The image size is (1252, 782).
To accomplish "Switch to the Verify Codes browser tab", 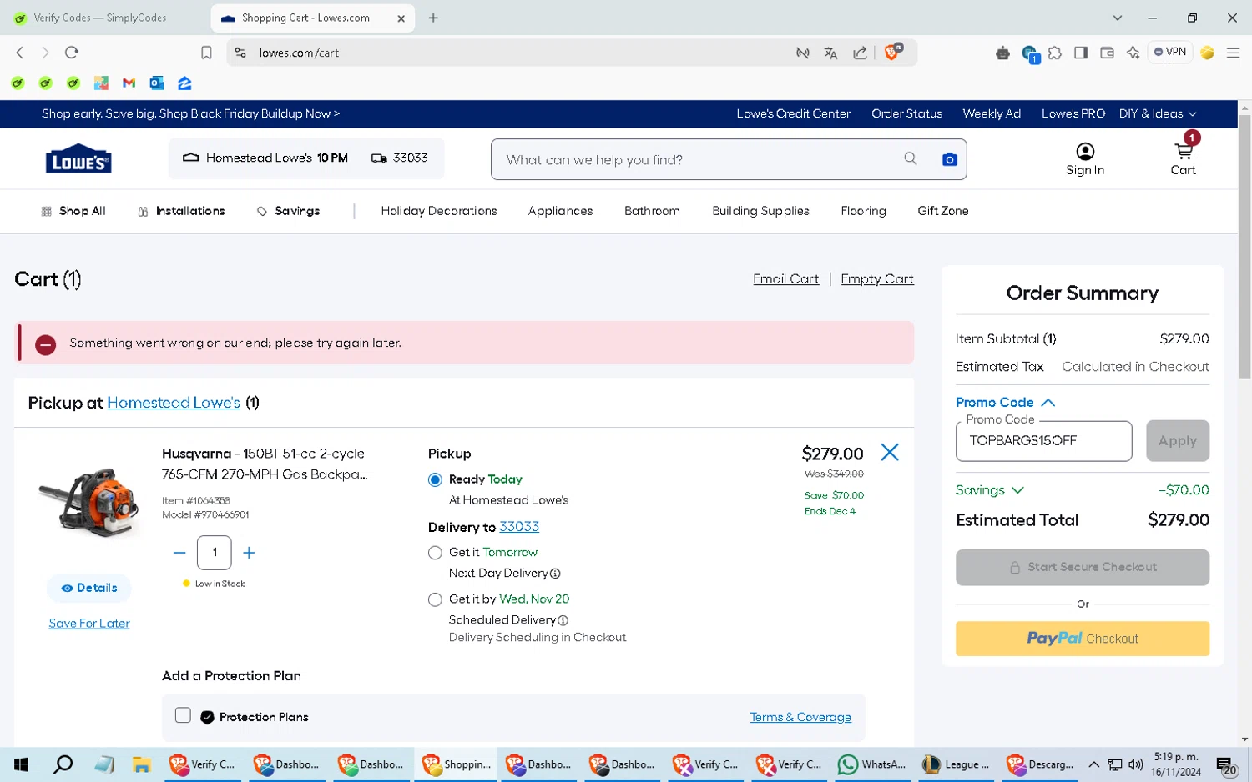I will 100,18.
